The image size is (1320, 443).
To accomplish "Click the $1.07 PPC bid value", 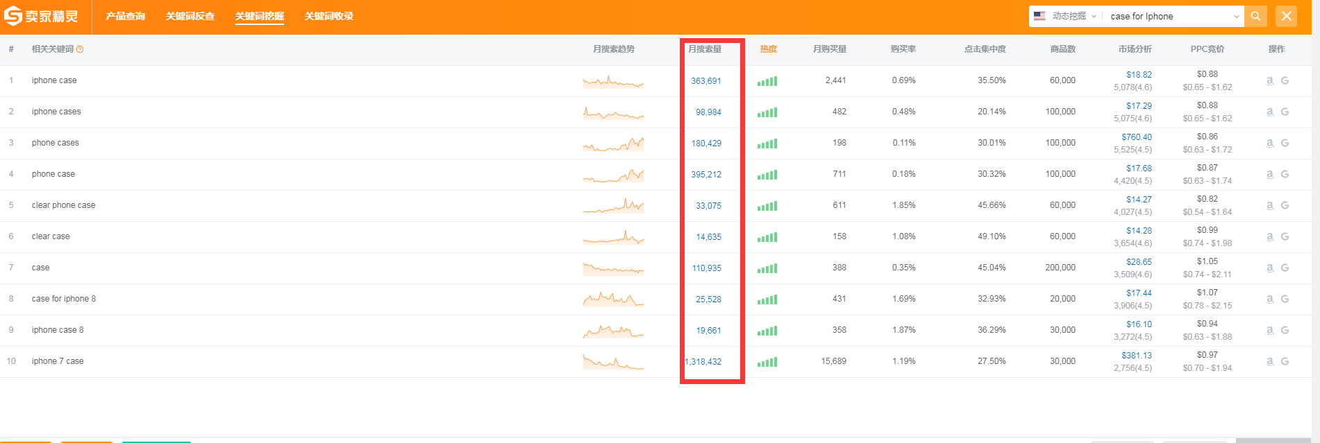I will (x=1208, y=293).
